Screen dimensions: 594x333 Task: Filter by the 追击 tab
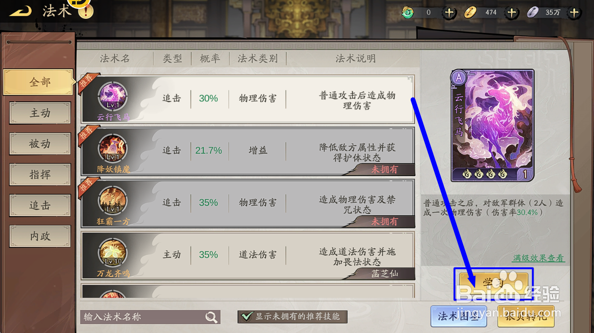(x=40, y=206)
